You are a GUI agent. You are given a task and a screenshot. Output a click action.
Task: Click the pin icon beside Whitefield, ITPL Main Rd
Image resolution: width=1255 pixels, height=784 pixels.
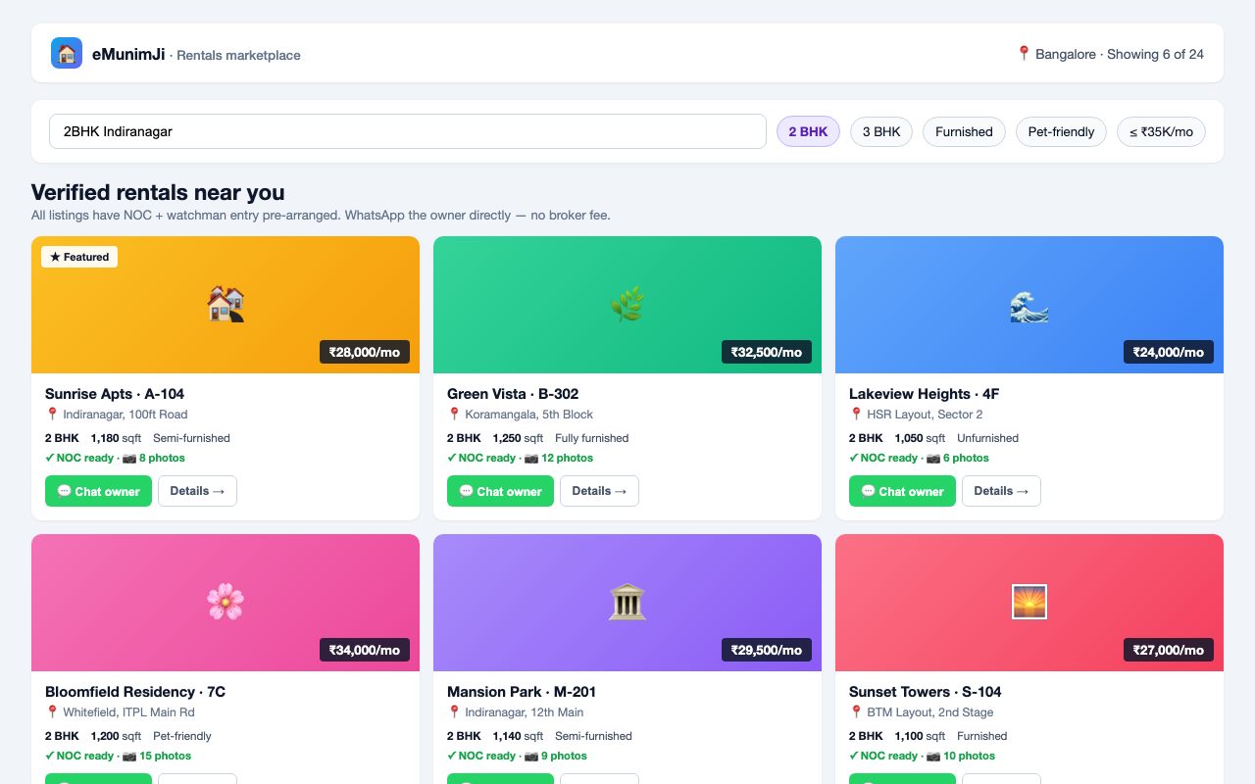click(52, 712)
